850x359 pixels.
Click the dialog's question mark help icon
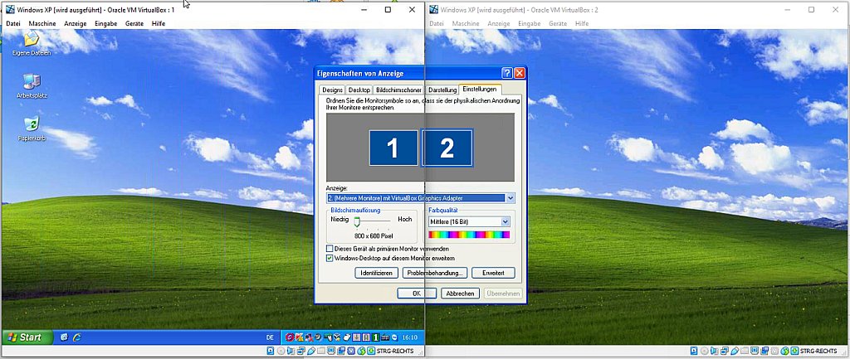[506, 73]
